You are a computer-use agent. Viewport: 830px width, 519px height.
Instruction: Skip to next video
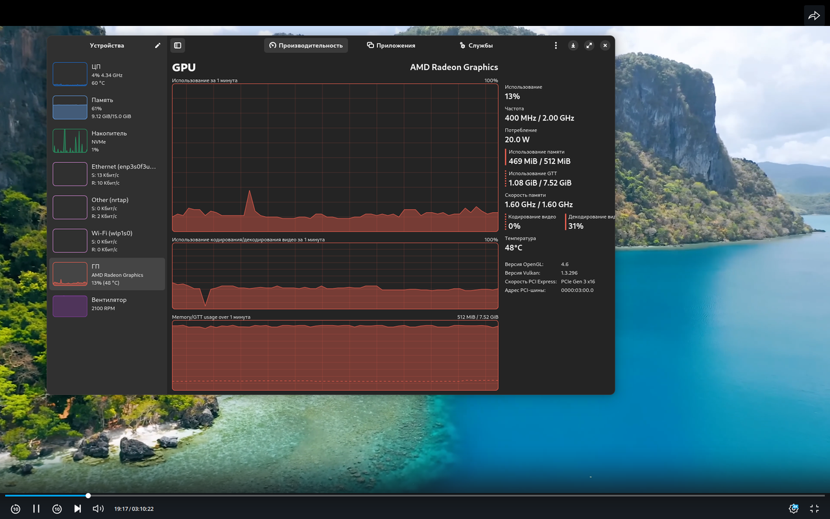tap(78, 509)
